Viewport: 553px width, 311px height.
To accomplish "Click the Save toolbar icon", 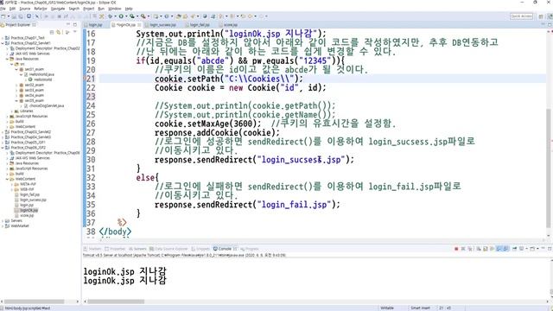I will [x=14, y=16].
